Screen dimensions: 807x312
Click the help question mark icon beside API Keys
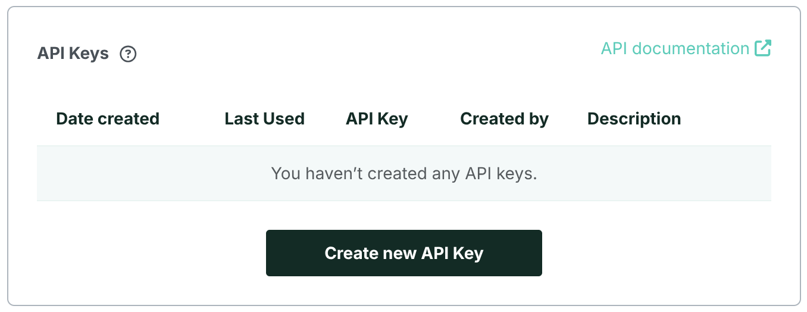128,54
